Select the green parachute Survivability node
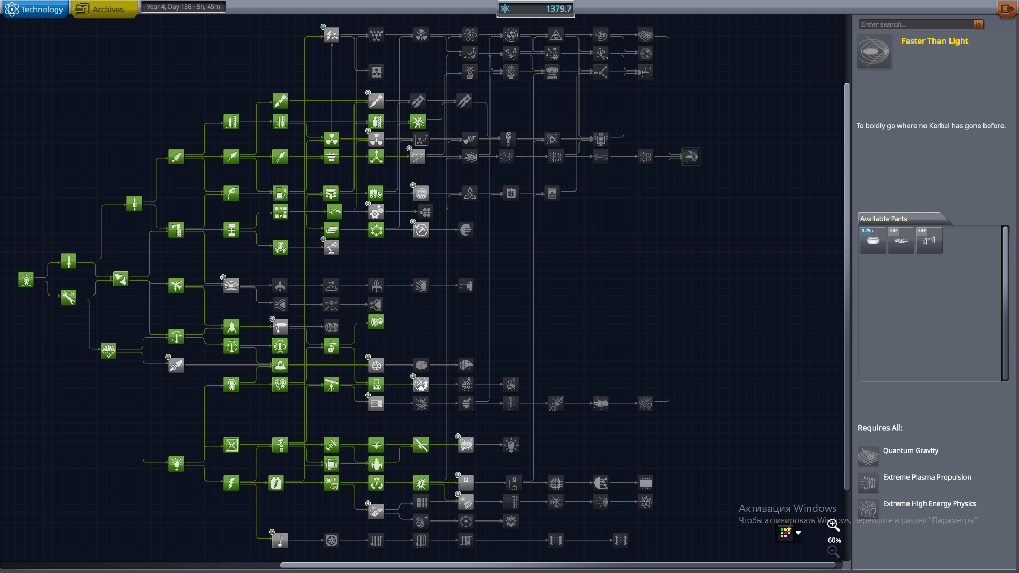 tap(108, 351)
